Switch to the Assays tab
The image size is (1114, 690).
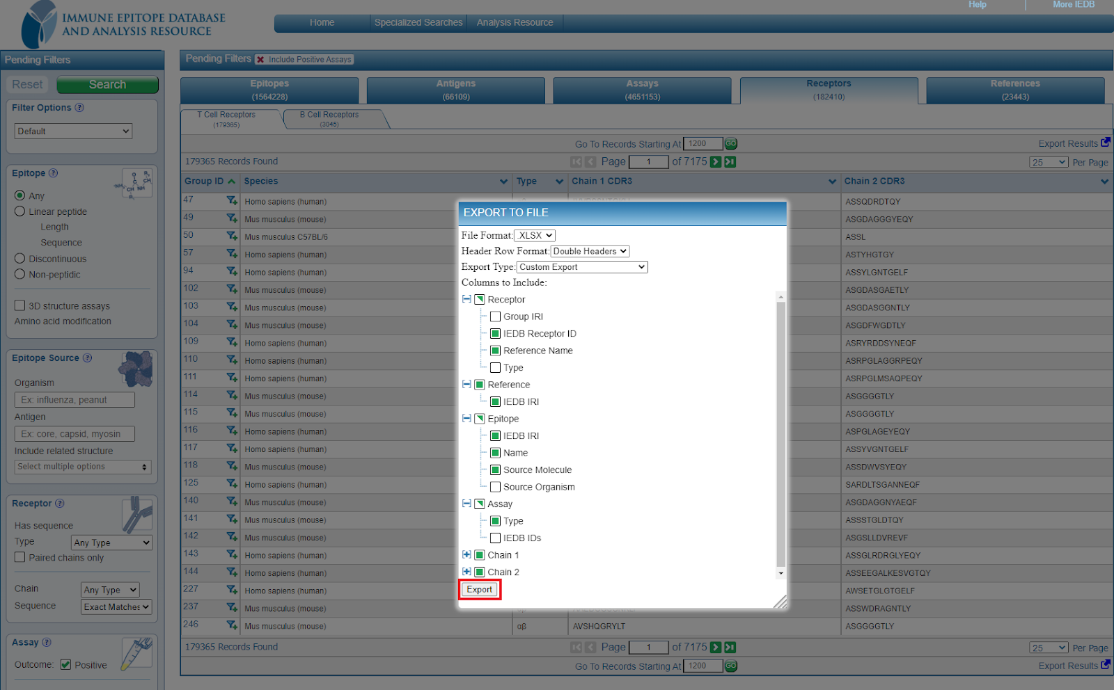(x=642, y=90)
